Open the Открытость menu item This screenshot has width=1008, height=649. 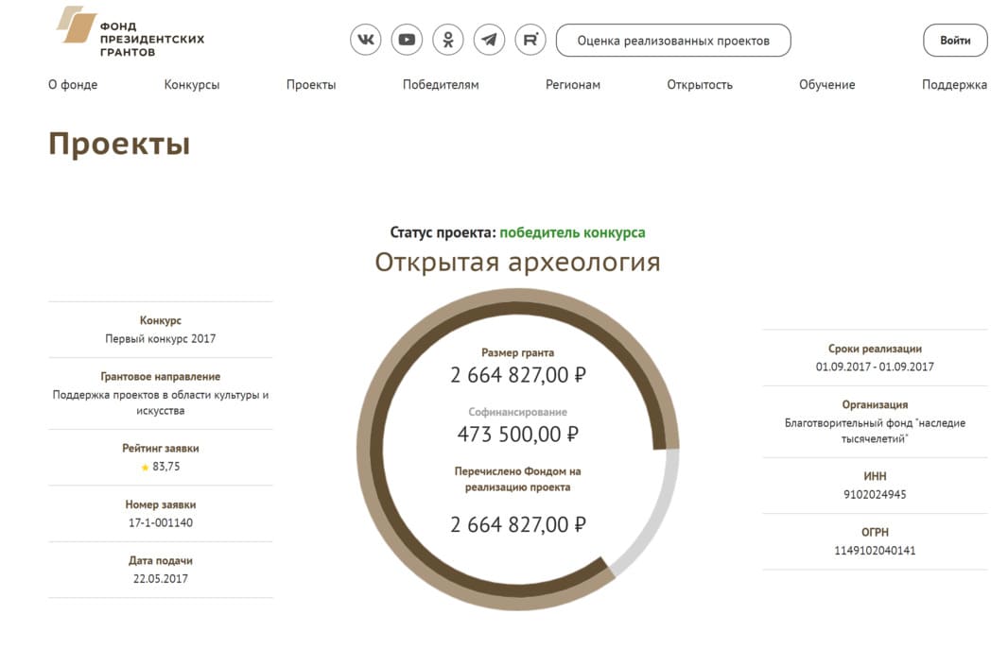[x=700, y=85]
